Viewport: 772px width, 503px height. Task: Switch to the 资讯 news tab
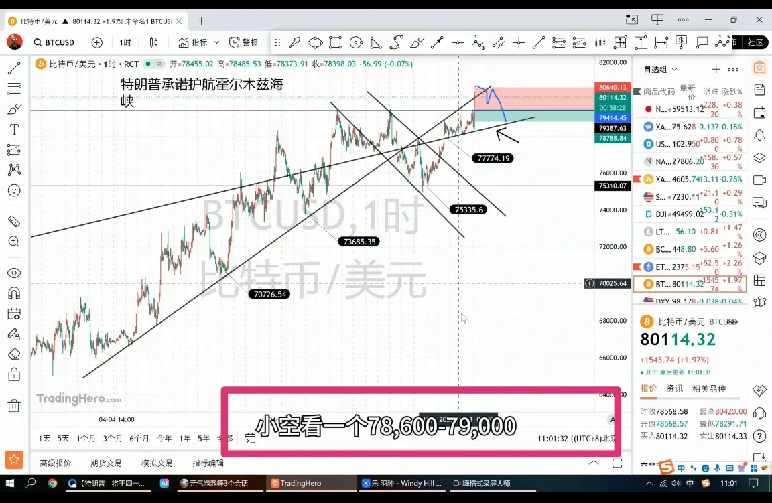point(675,388)
